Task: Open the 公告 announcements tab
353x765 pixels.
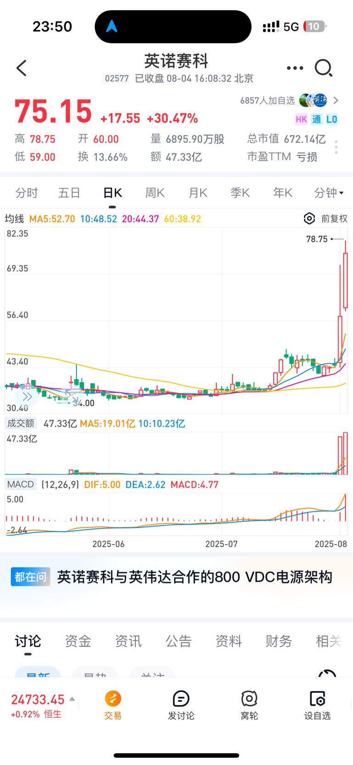Action: click(x=179, y=641)
